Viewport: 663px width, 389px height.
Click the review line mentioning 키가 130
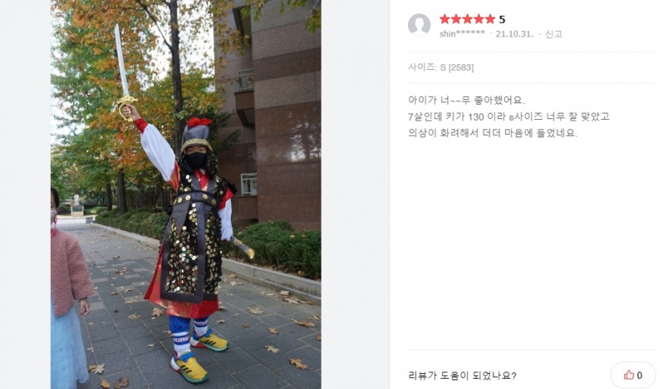coord(509,116)
